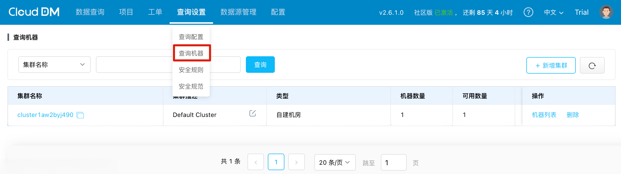621x174 pixels.
Task: Go to previous page arrow
Action: coord(255,162)
